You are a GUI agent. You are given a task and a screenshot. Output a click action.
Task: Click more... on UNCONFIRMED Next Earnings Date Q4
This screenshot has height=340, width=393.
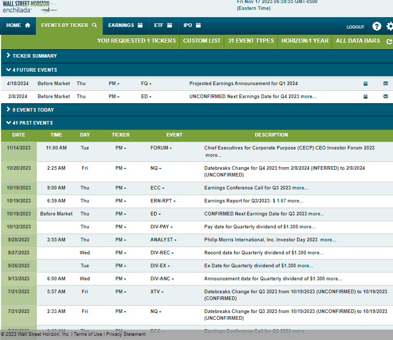(x=308, y=97)
